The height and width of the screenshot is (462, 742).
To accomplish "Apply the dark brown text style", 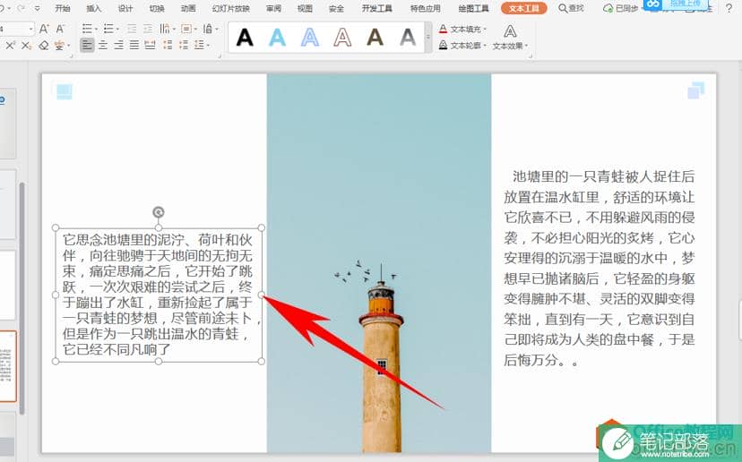I will 375,37.
